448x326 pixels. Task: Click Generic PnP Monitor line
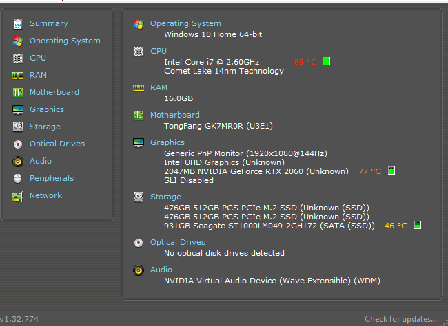pyautogui.click(x=245, y=153)
